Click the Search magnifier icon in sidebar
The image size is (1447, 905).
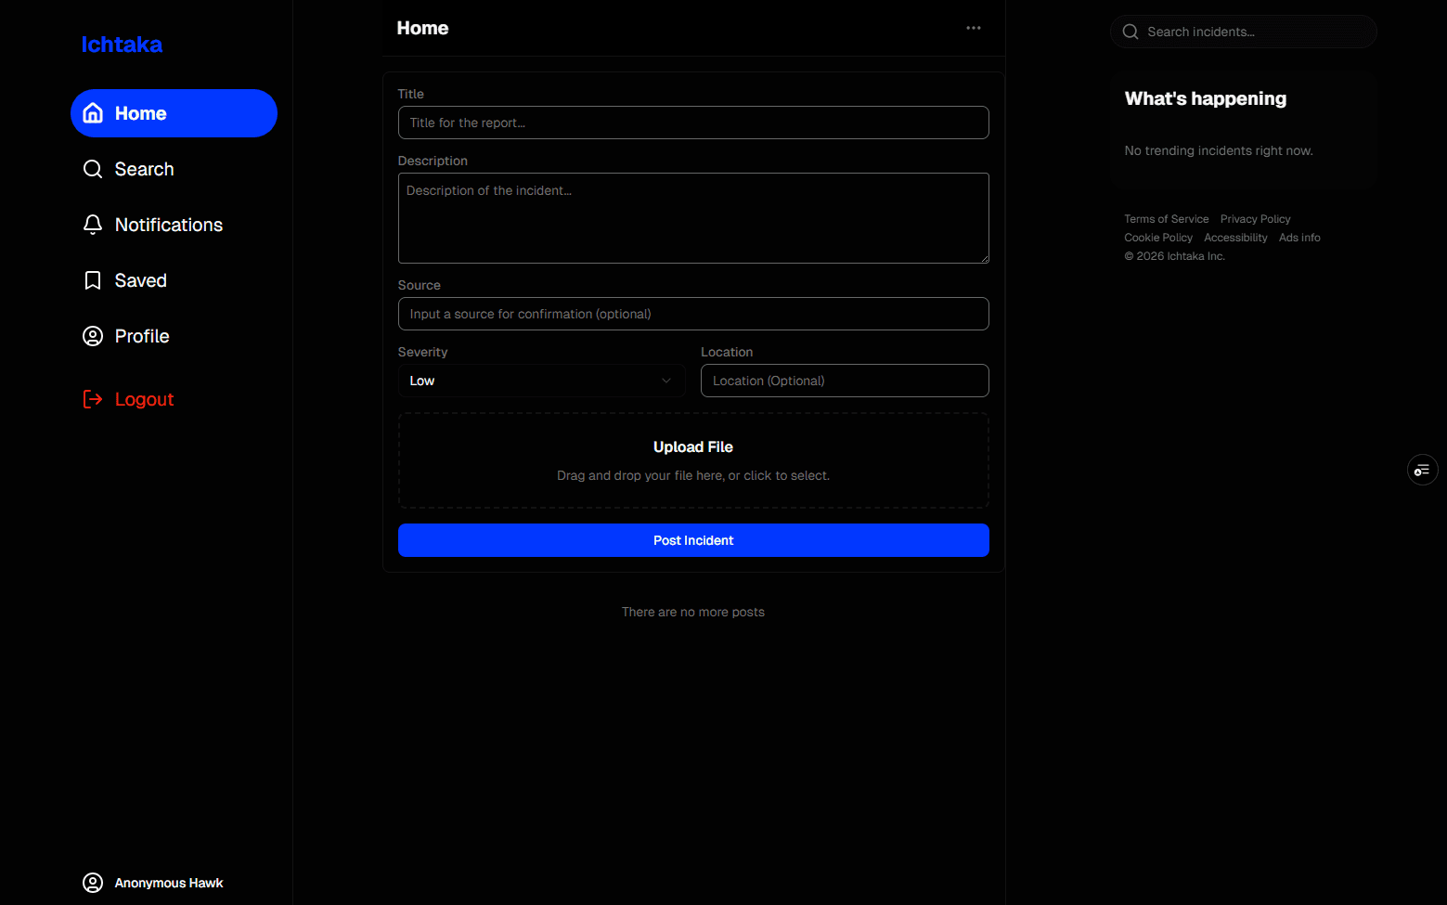93,169
